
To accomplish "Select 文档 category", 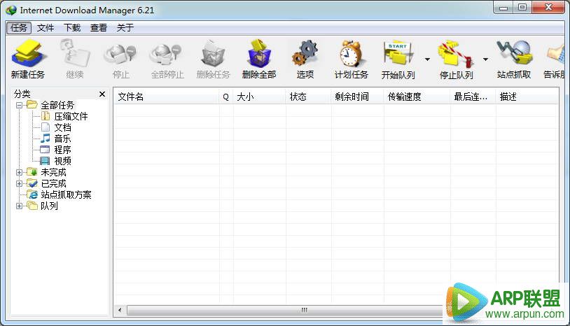I will click(x=56, y=128).
